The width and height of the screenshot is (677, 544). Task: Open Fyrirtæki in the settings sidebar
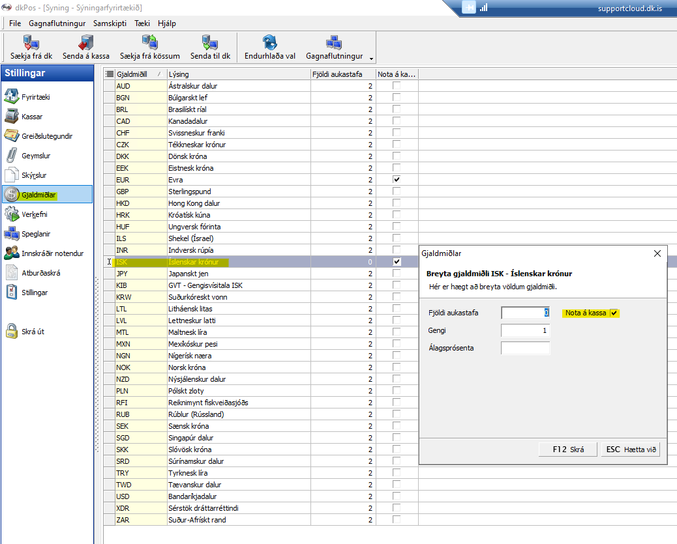point(36,97)
